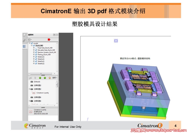
Task: Expand Parting_Dachi_MD node
Action: 34,55
